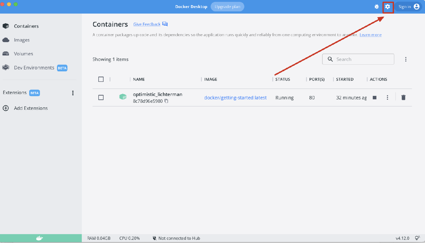The height and width of the screenshot is (243, 425).
Task: Delete the optimistic_lichterman container
Action: point(403,98)
